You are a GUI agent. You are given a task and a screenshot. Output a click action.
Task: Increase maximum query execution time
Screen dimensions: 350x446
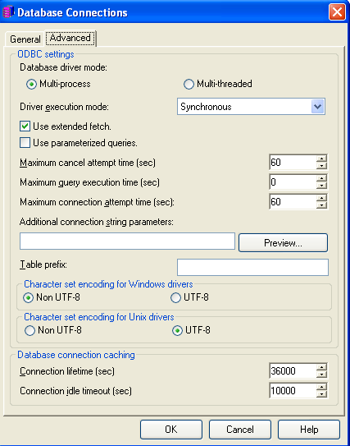click(321, 178)
